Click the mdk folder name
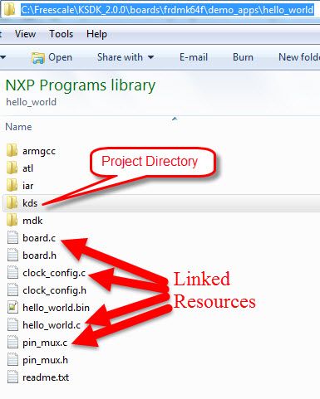This screenshot has height=399, width=320. pos(32,221)
